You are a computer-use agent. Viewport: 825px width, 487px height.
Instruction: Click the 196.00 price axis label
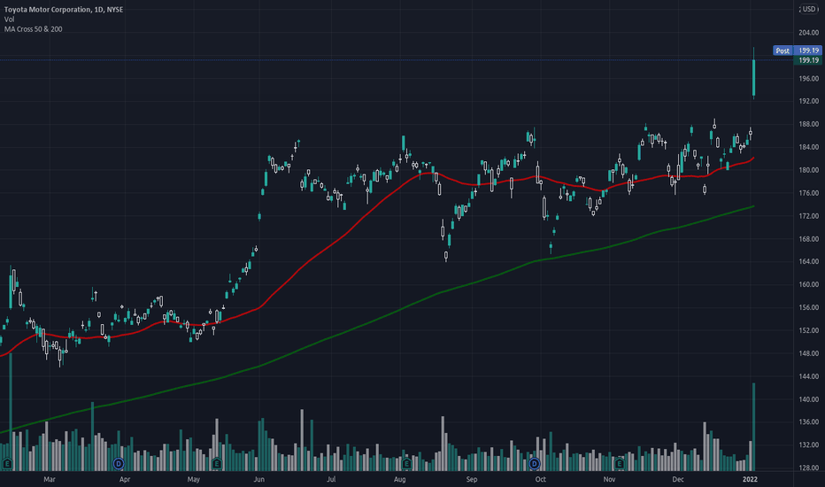click(809, 79)
